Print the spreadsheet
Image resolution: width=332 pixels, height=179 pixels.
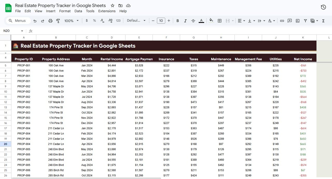50,21
